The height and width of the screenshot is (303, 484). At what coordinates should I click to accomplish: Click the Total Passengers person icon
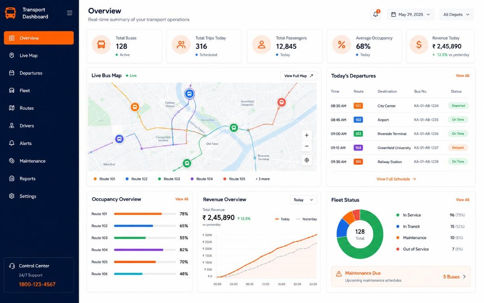click(x=261, y=45)
